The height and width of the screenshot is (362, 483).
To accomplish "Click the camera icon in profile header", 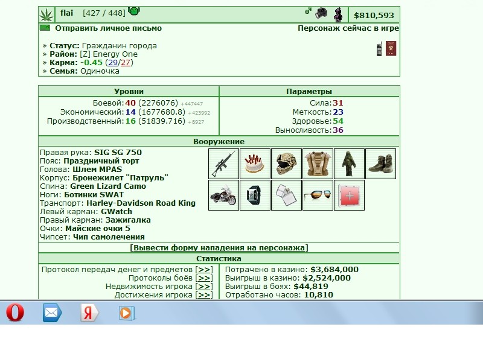I will 321,13.
